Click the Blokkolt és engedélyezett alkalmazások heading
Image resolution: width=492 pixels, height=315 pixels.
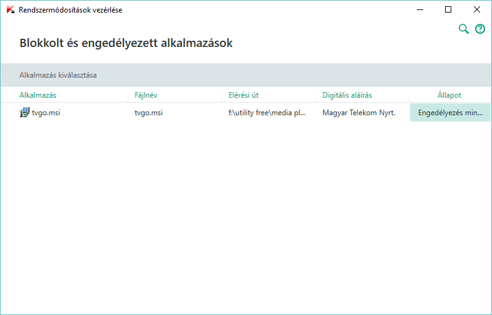pos(126,43)
